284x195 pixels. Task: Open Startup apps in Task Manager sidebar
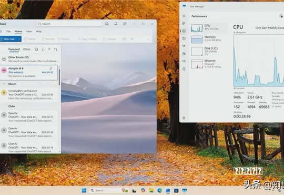tap(184, 46)
